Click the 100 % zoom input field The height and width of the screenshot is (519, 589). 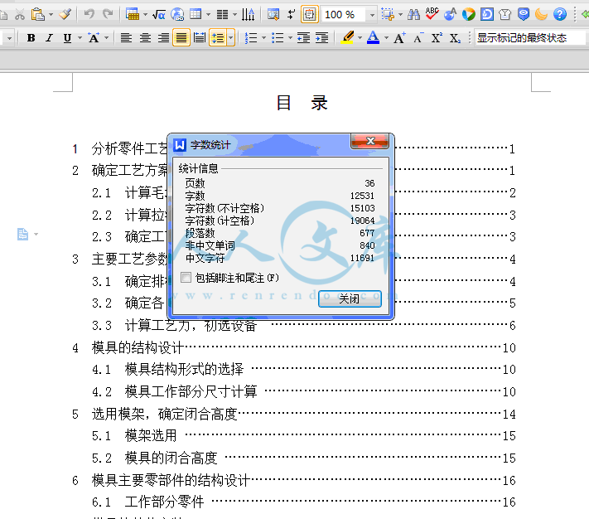click(x=344, y=15)
